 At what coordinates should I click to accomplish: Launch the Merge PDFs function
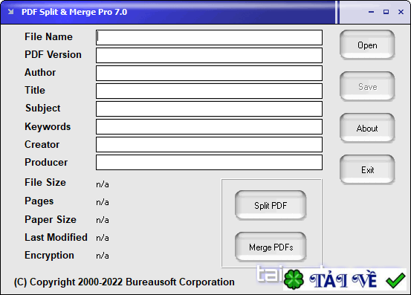(x=271, y=247)
